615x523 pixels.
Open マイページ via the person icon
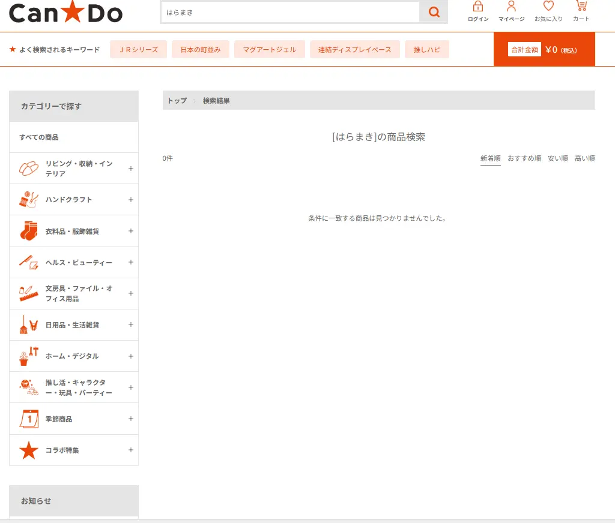(x=511, y=8)
